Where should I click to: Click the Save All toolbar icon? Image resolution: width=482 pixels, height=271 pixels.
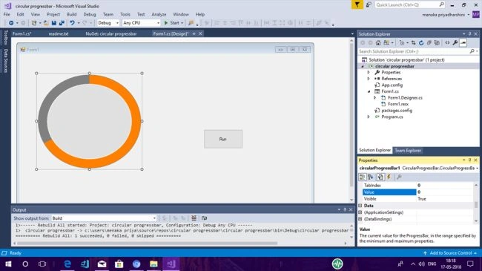click(x=62, y=23)
